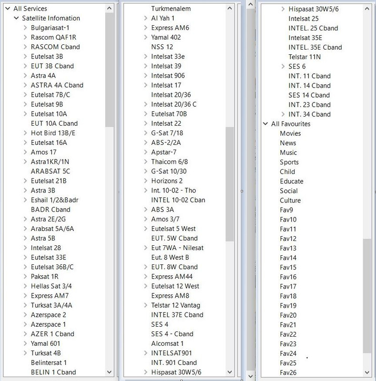Select SES 14 Cband entry
Viewport: 376px width, 381px height.
[309, 95]
